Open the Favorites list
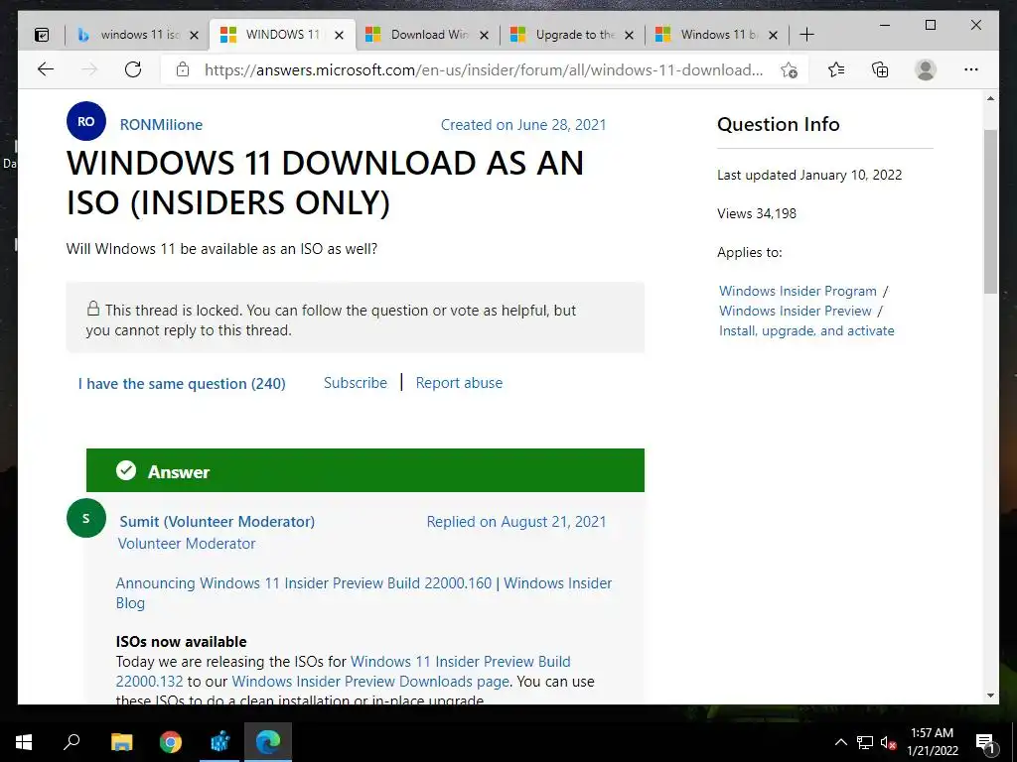Screen dimensions: 1017x762 coord(836,69)
